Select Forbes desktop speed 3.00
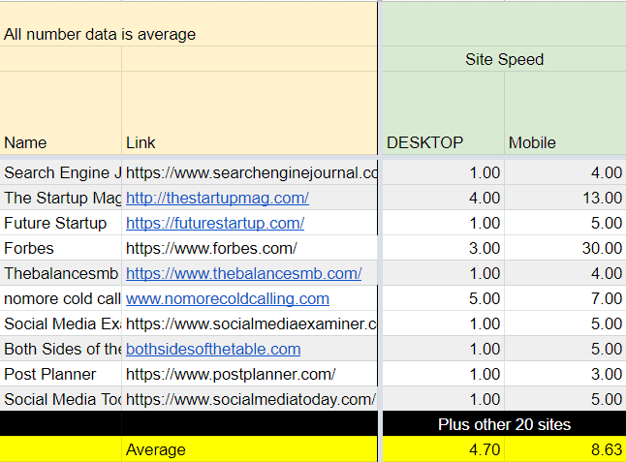 [443, 248]
